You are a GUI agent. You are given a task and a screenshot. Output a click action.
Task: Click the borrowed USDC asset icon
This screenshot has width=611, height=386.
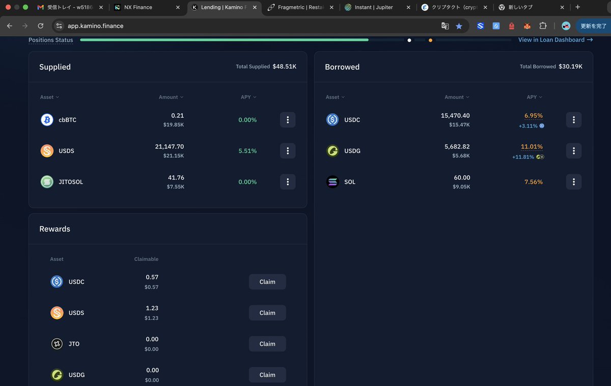tap(332, 120)
